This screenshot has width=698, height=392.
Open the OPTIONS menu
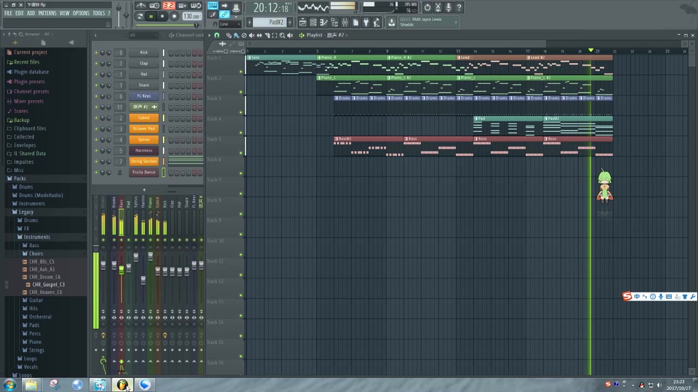click(x=81, y=13)
